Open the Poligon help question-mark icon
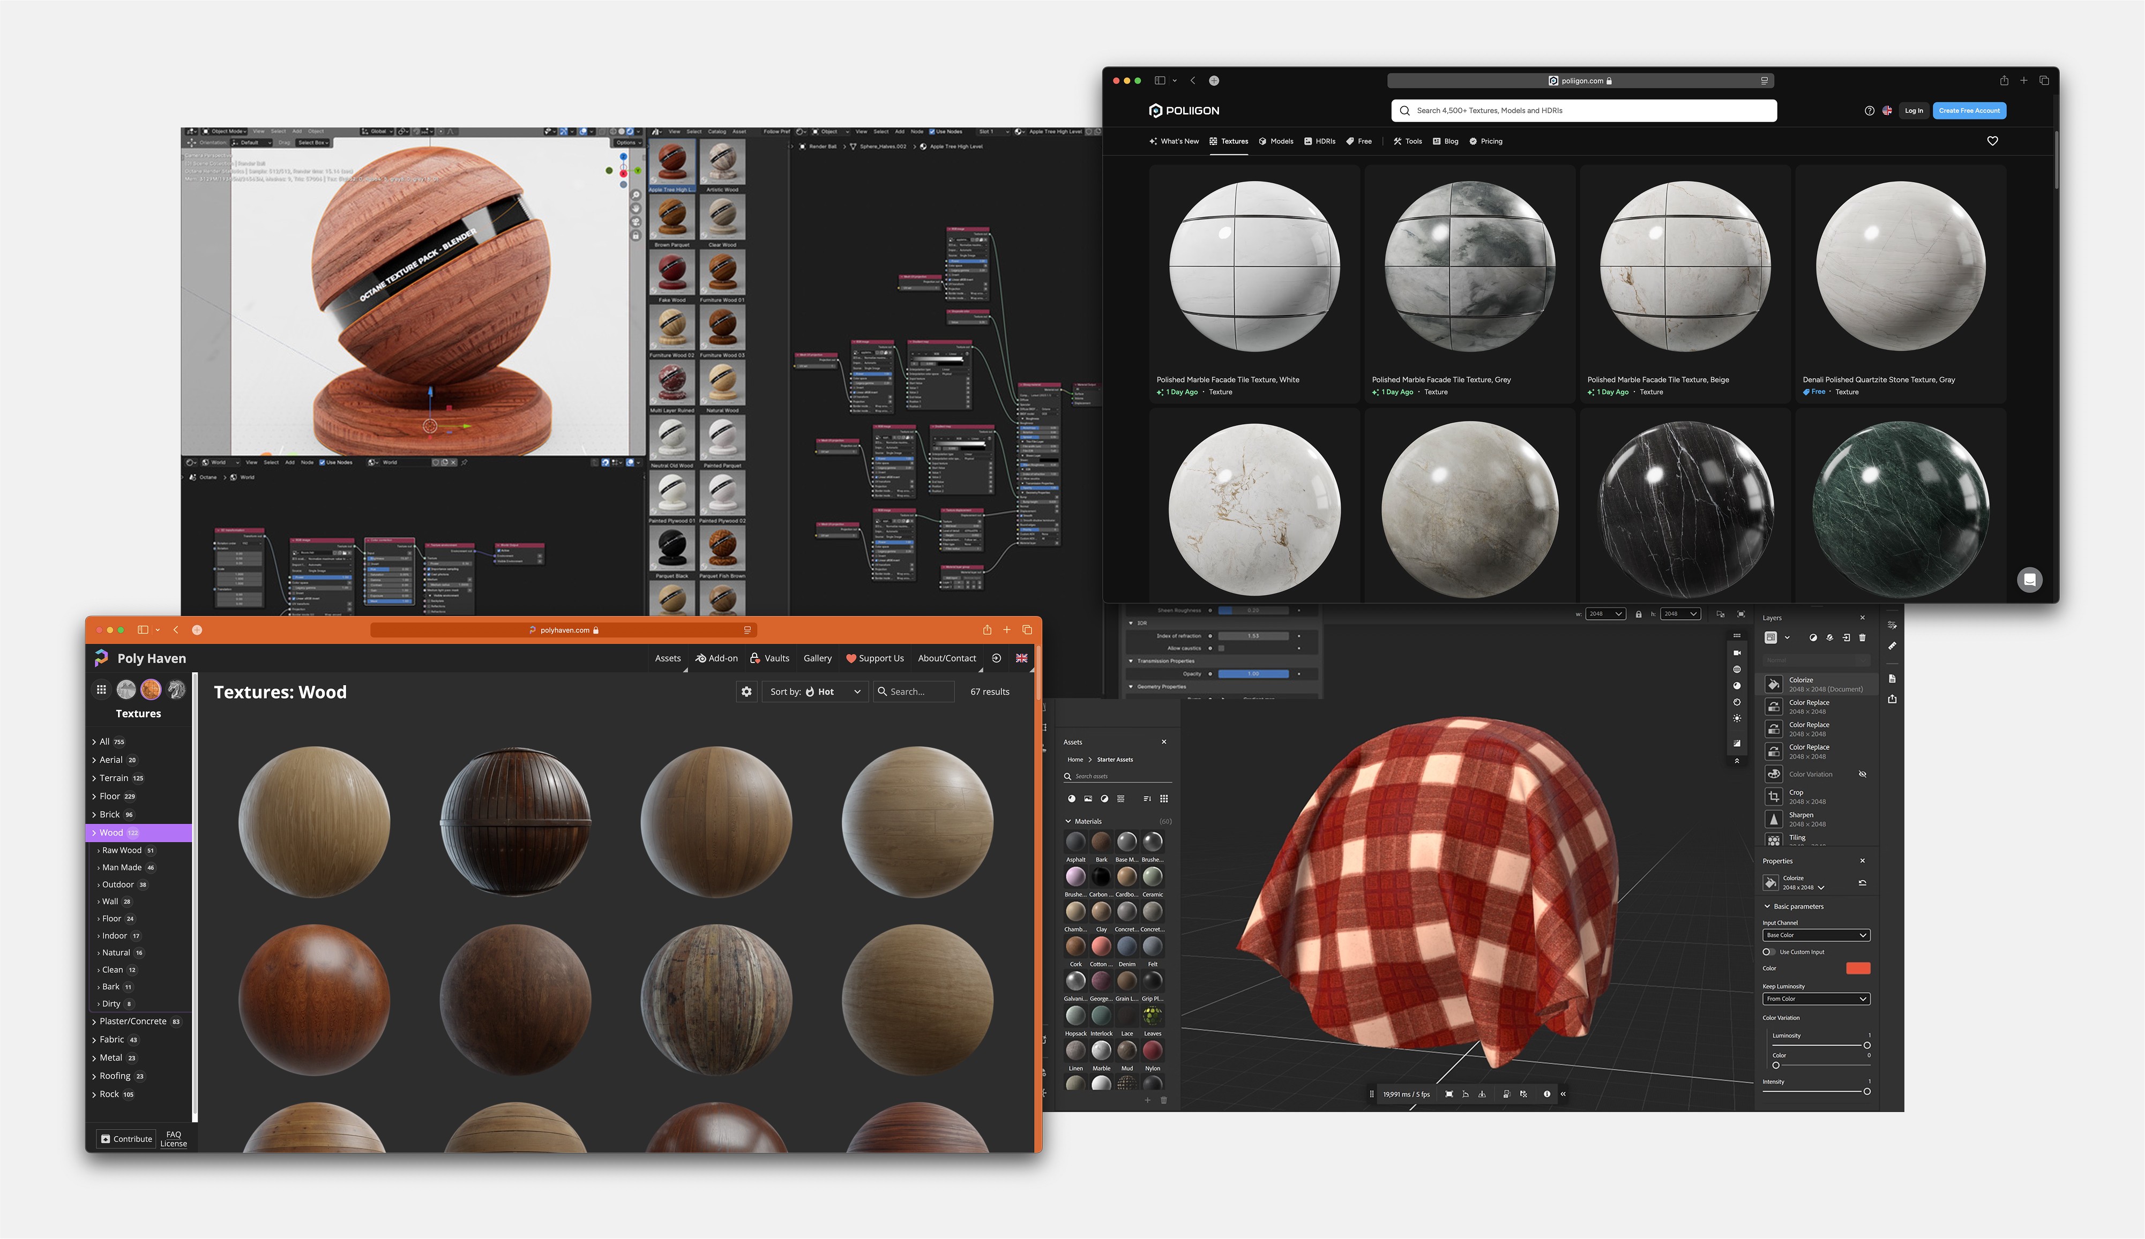Screen dimensions: 2145x1239 pos(1869,111)
